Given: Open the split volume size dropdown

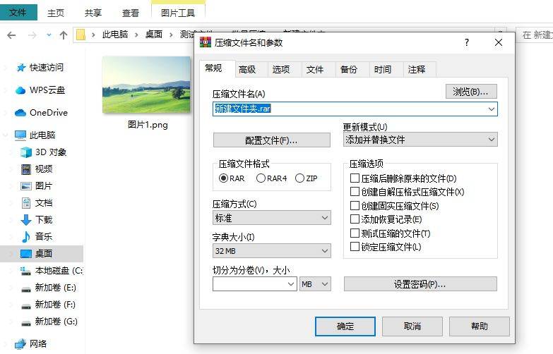Looking at the screenshot, I should tap(291, 284).
